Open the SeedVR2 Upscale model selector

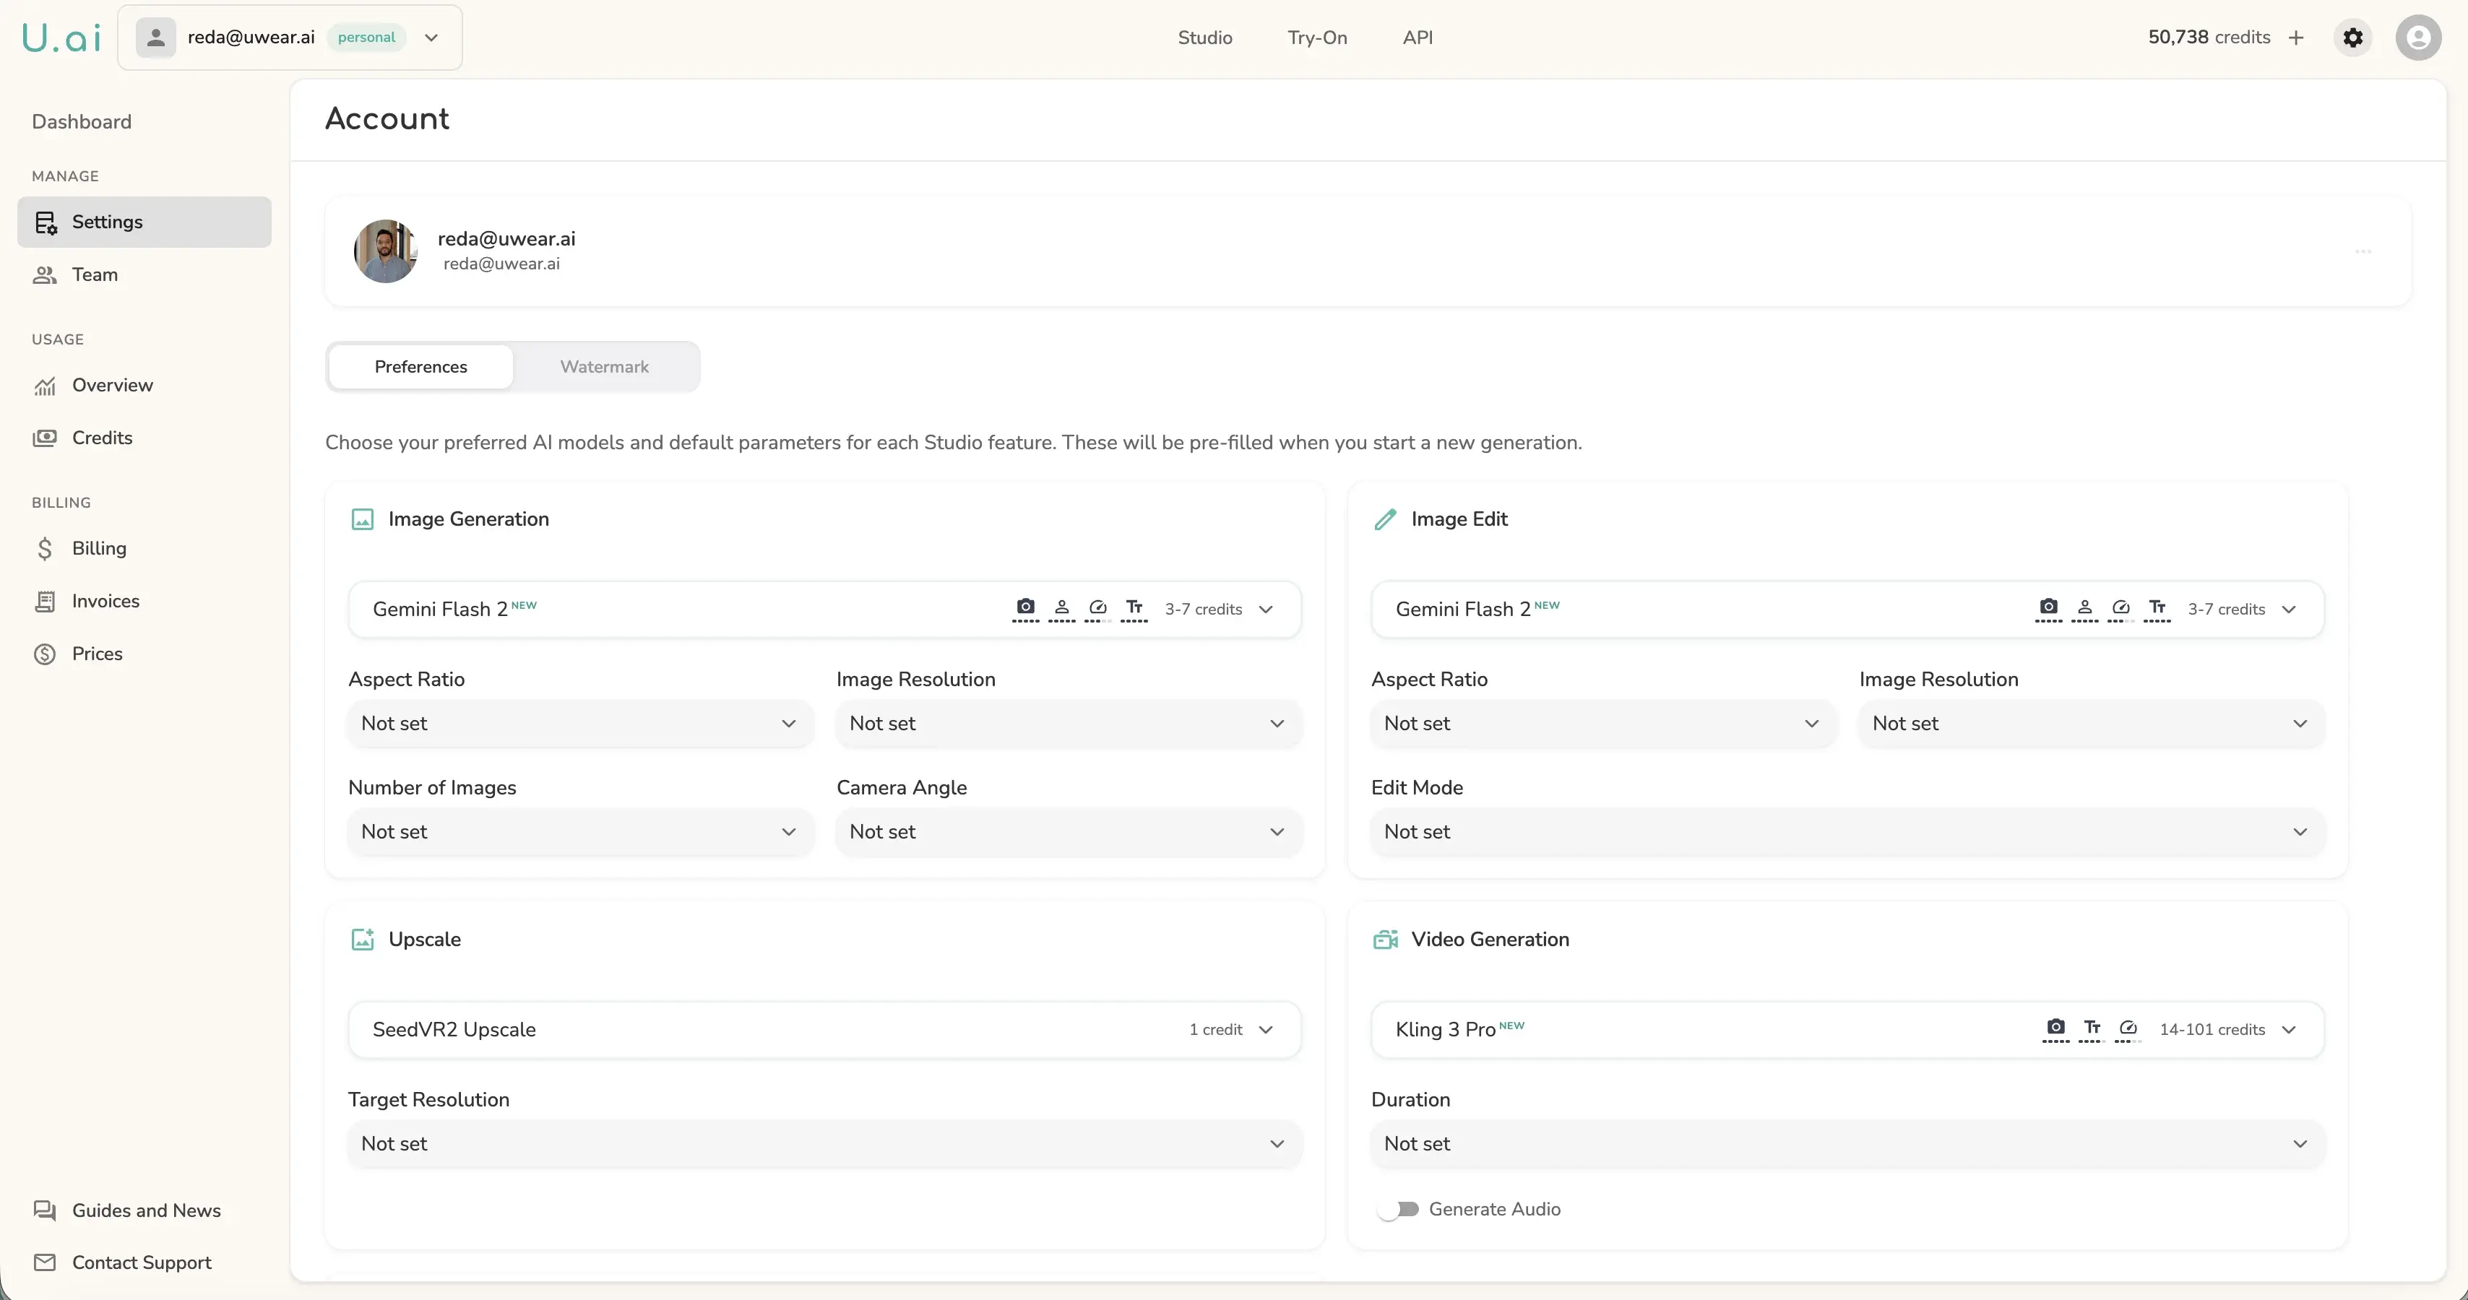(824, 1030)
